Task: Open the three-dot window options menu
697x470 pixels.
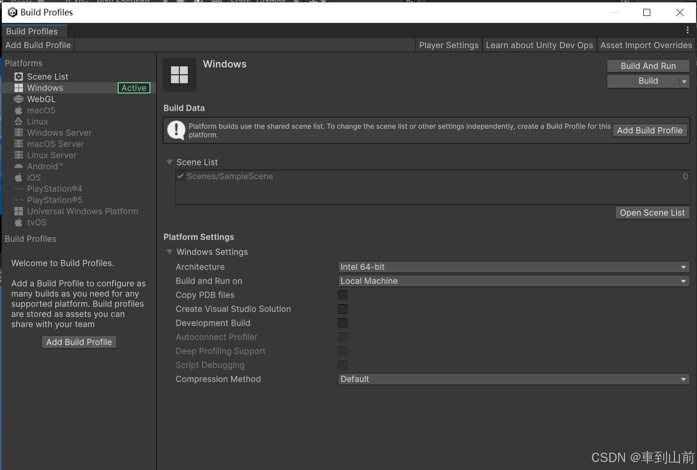Action: [687, 30]
